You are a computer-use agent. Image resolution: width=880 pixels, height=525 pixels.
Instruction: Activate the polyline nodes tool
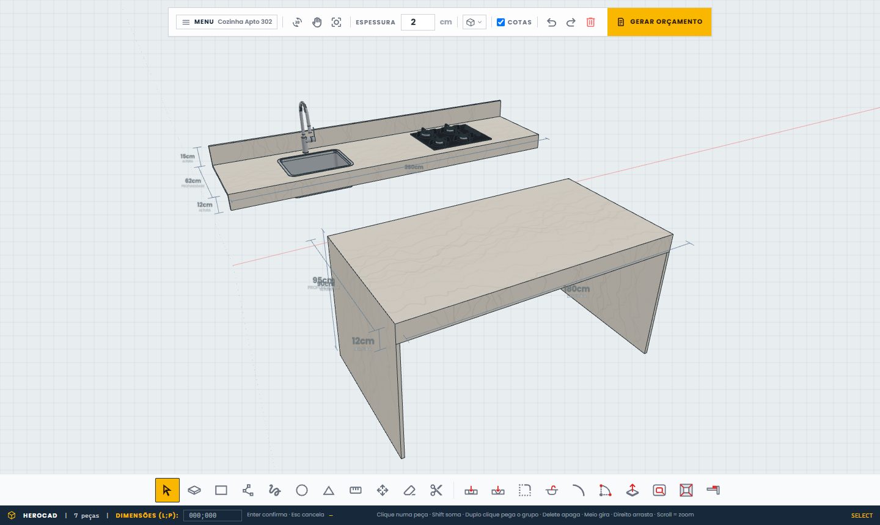coord(248,490)
